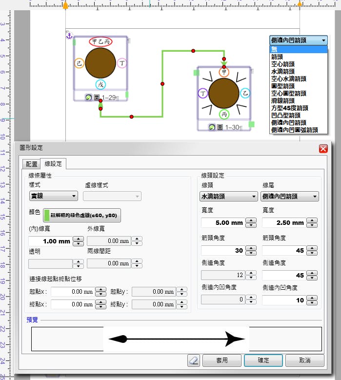Click the (內)線寬 1.00 mm input field

(x=50, y=241)
